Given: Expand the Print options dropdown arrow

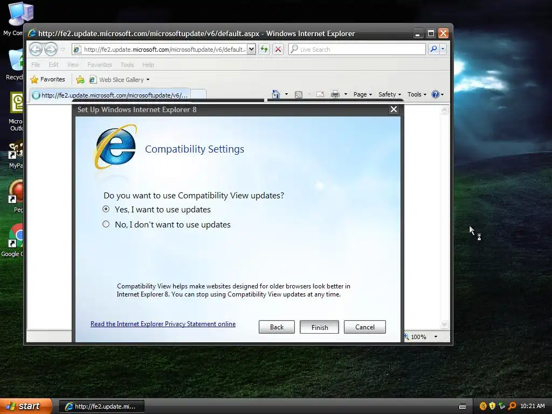Looking at the screenshot, I should click(x=346, y=94).
